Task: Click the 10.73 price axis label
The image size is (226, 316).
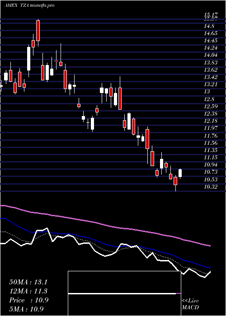Action: (211, 172)
